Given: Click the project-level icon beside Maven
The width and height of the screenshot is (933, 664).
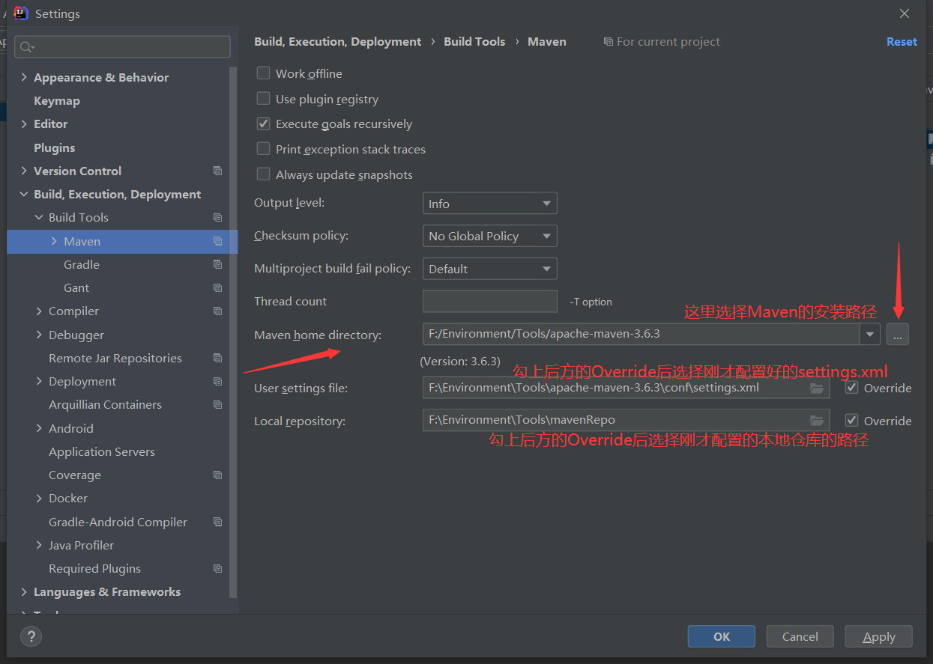Looking at the screenshot, I should [x=217, y=241].
